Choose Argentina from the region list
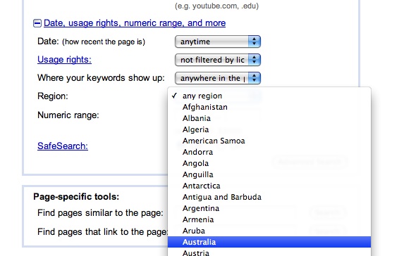 (269, 208)
